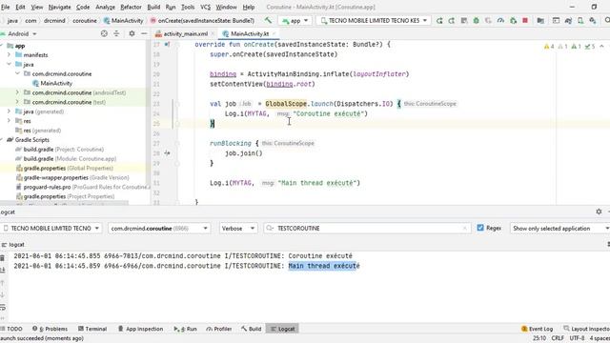Open the Verbose log level dropdown

pos(237,229)
